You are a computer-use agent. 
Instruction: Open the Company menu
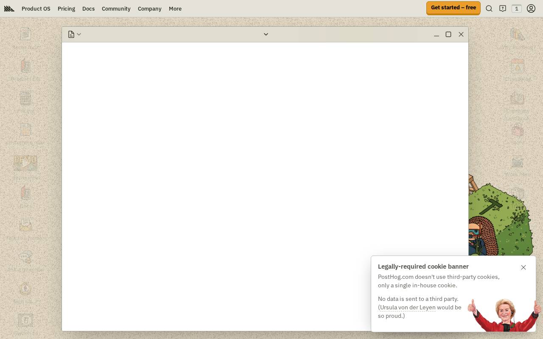(149, 8)
